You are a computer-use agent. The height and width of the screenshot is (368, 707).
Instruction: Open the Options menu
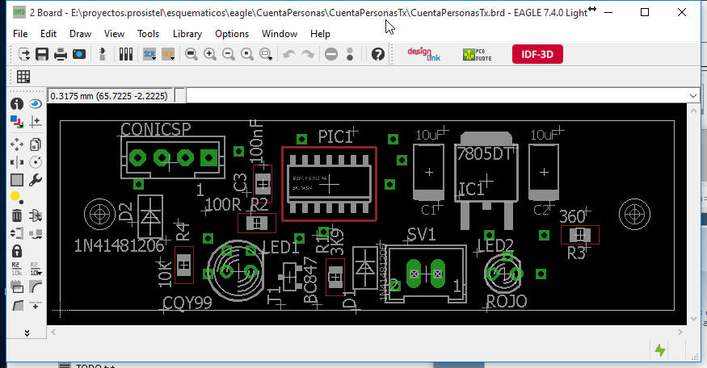point(232,34)
